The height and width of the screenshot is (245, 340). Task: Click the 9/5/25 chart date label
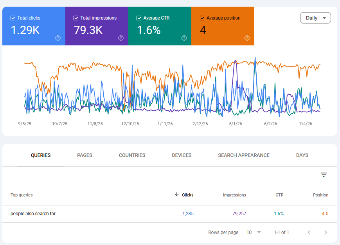click(25, 124)
